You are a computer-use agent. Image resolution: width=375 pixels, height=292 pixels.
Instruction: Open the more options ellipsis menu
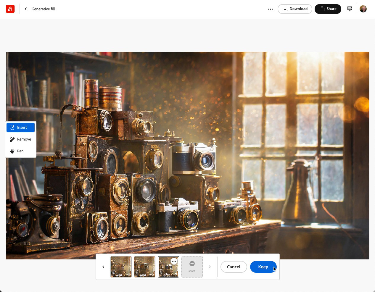click(270, 9)
